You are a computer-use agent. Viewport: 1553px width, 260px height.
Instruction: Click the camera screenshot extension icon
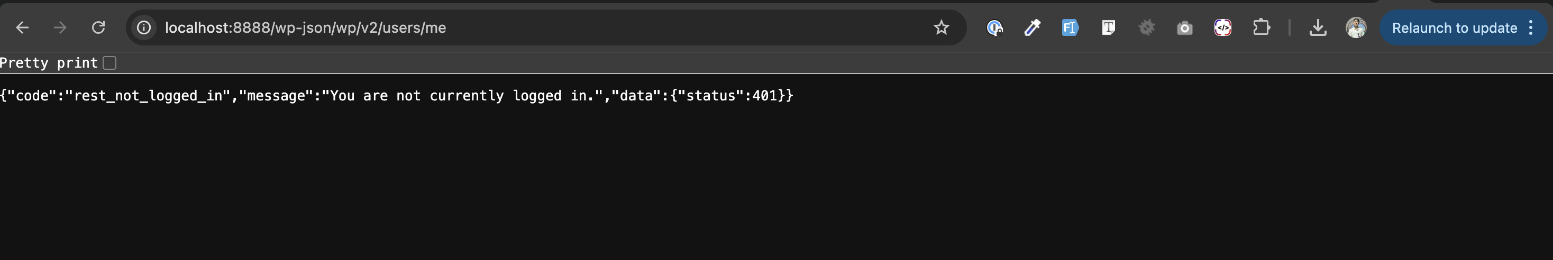pos(1185,27)
